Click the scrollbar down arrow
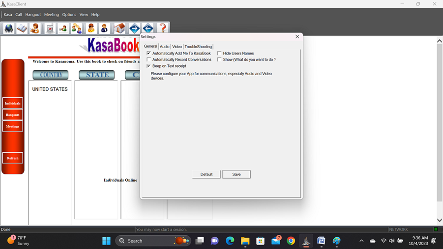 pos(440,220)
